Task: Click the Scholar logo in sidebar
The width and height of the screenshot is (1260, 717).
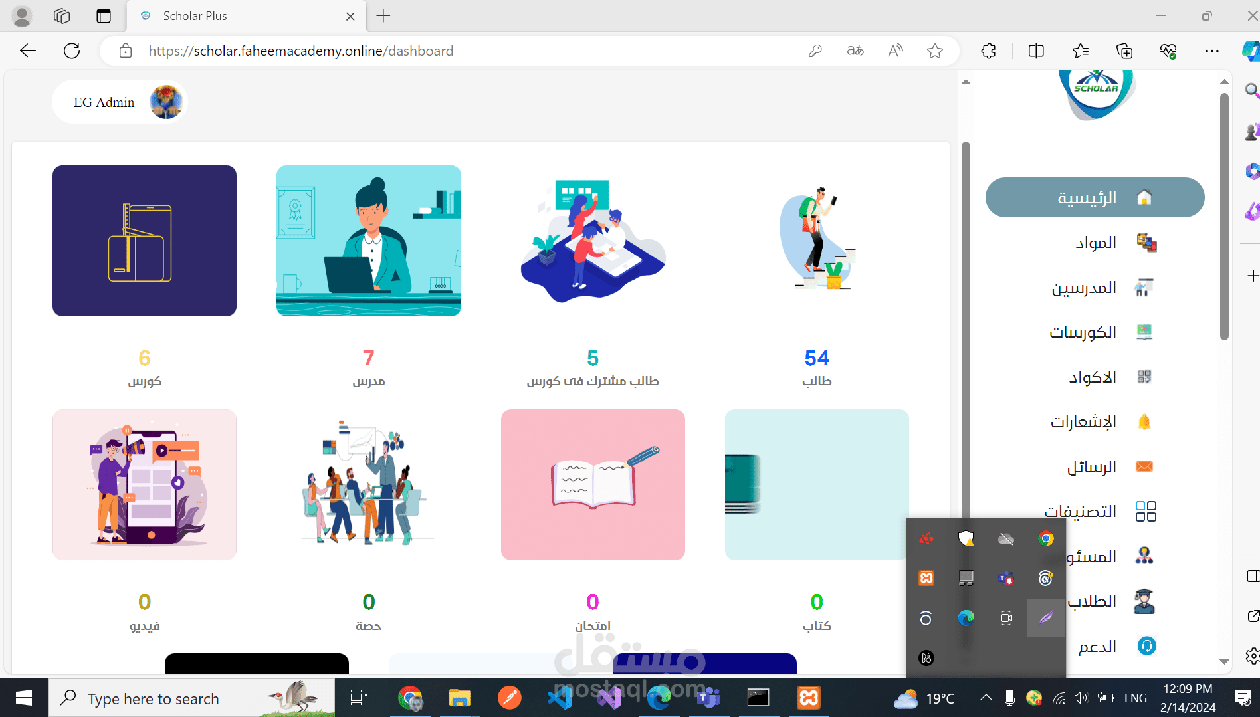Action: [1097, 94]
